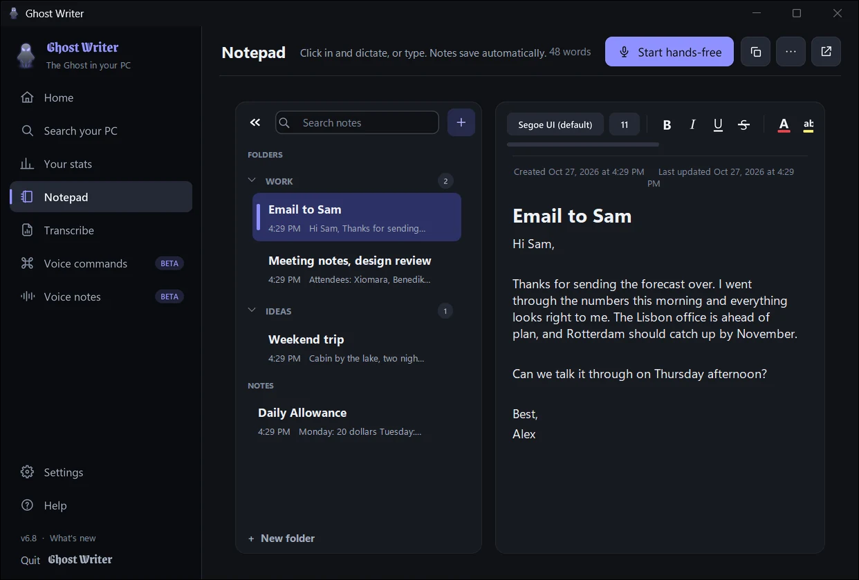
Task: Collapse the WORK folder
Action: click(x=252, y=180)
